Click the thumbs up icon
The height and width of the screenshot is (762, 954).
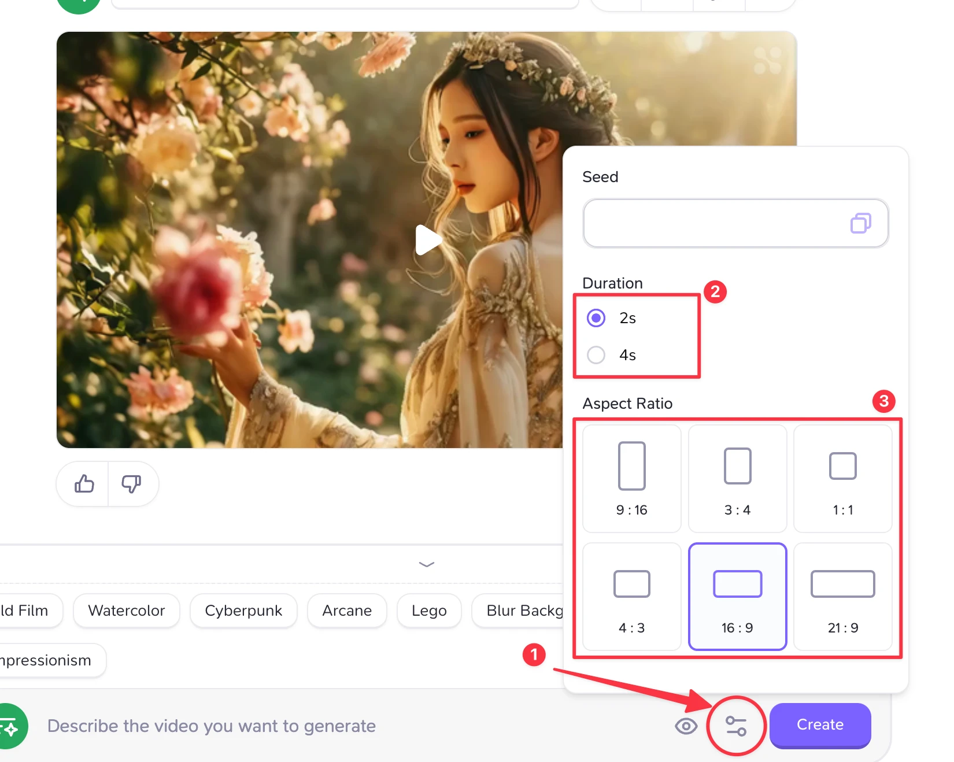click(x=84, y=483)
